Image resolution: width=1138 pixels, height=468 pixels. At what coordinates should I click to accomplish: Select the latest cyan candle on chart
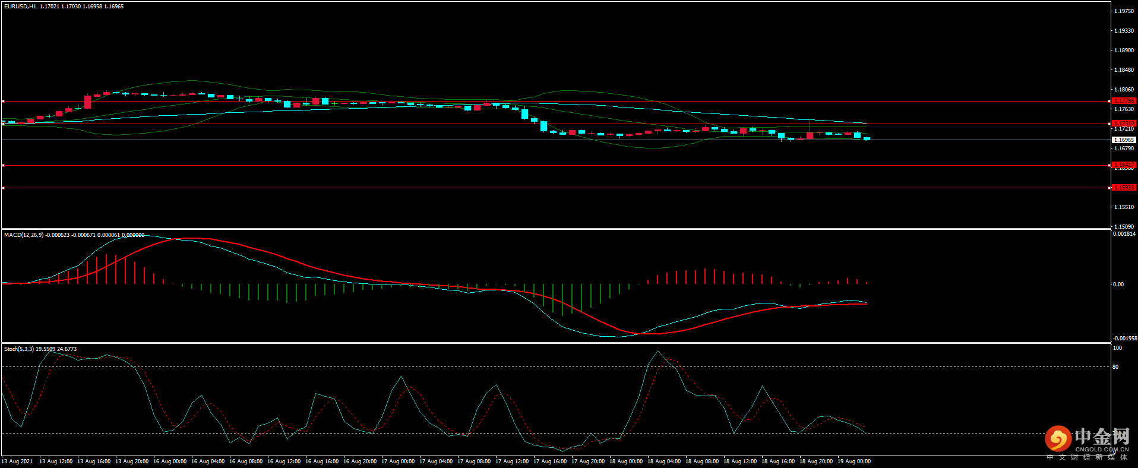coord(867,138)
